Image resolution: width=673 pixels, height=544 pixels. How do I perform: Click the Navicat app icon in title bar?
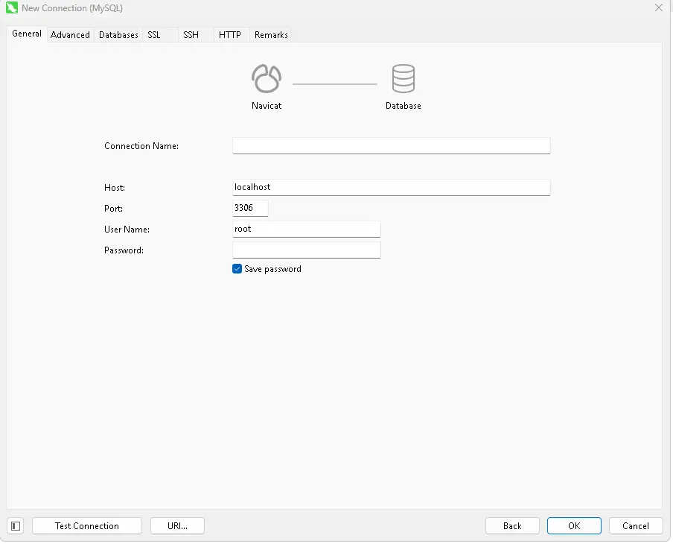click(x=12, y=8)
